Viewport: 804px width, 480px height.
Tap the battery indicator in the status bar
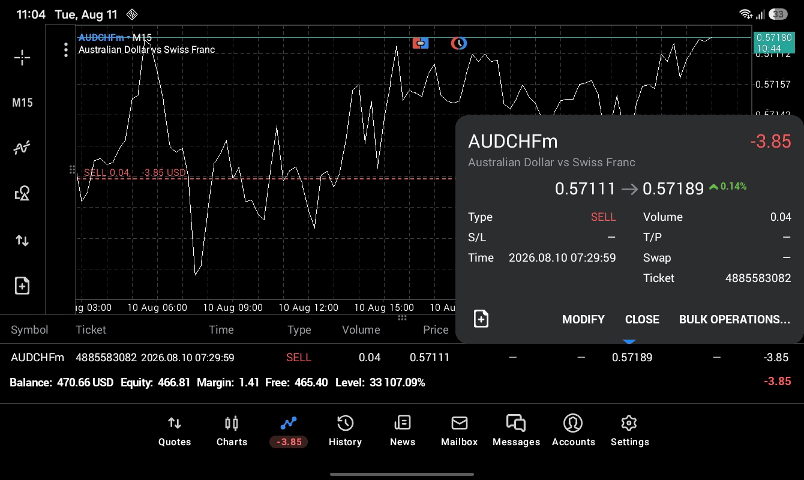tap(778, 14)
